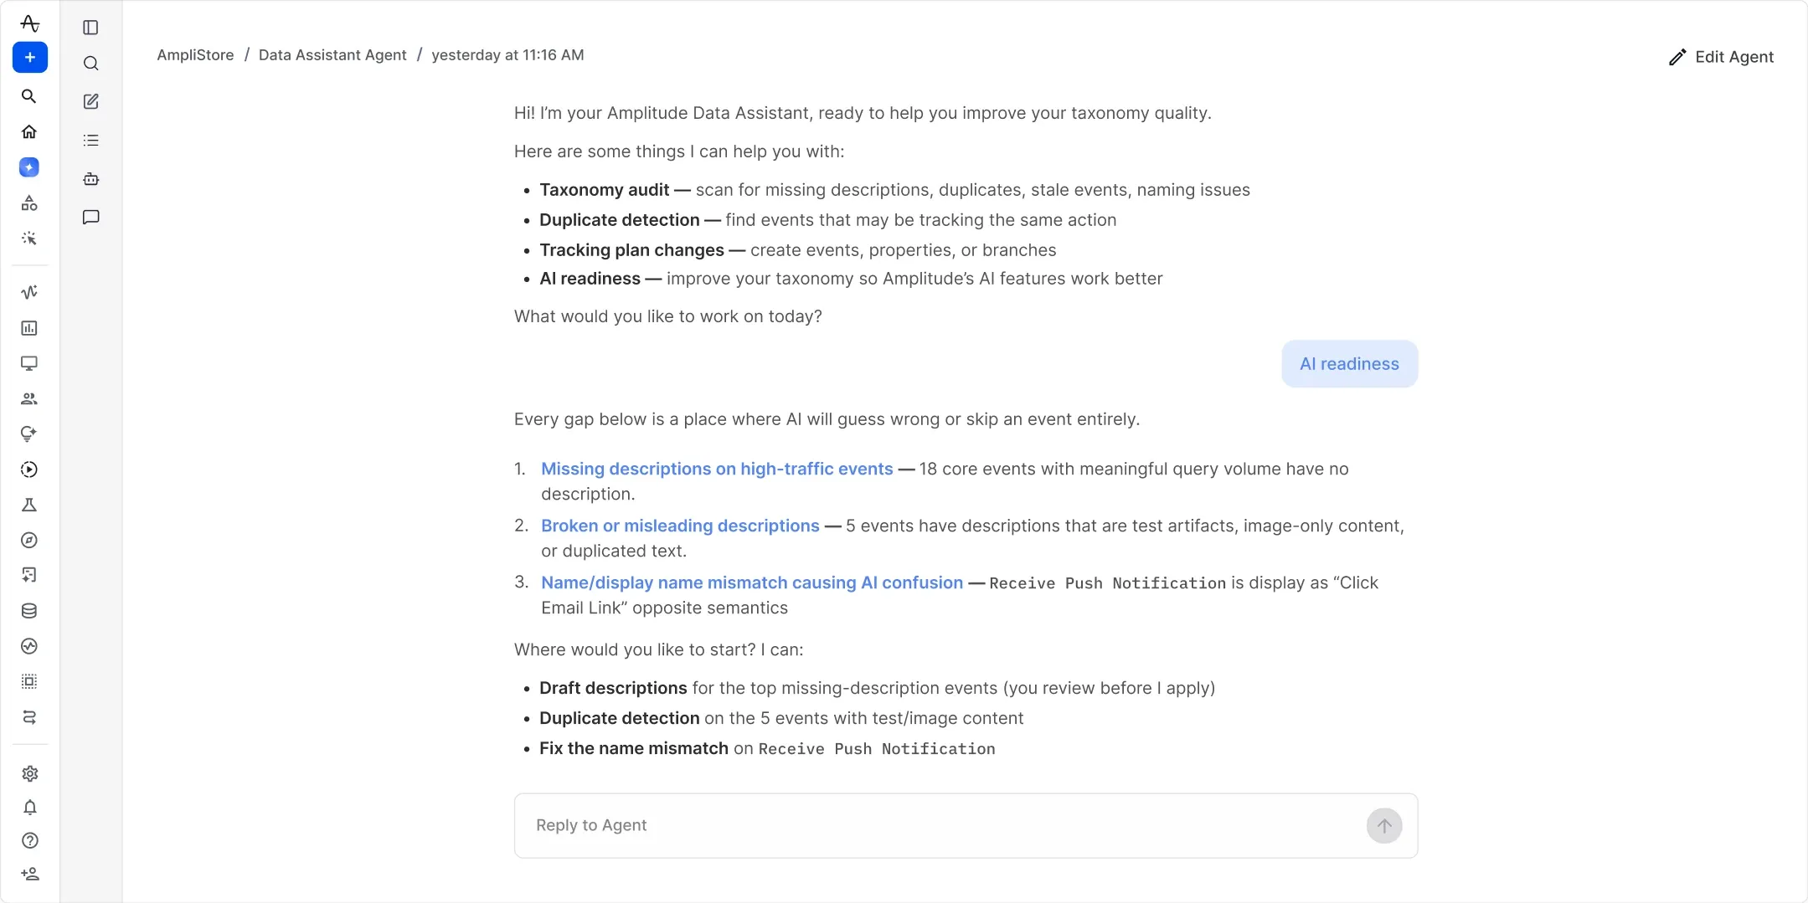Open notifications bell icon

30,808
